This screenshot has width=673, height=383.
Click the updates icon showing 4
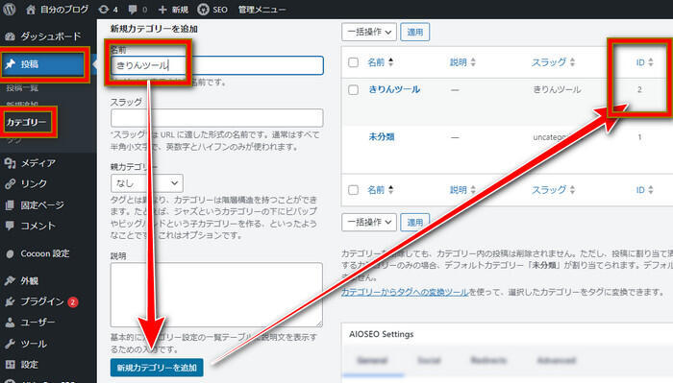(104, 10)
